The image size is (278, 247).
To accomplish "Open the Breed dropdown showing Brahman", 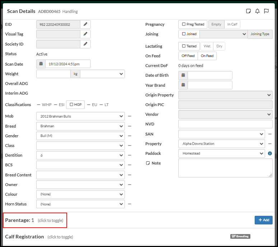I will pyautogui.click(x=80, y=126).
